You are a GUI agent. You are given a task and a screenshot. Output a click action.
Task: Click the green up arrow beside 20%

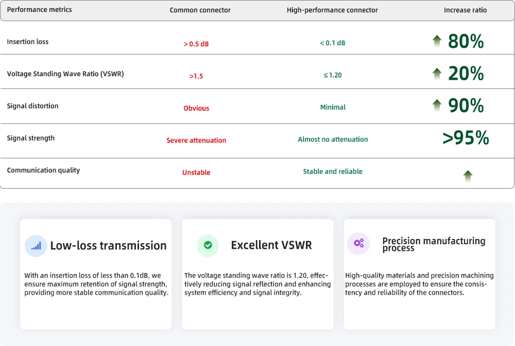coord(437,74)
